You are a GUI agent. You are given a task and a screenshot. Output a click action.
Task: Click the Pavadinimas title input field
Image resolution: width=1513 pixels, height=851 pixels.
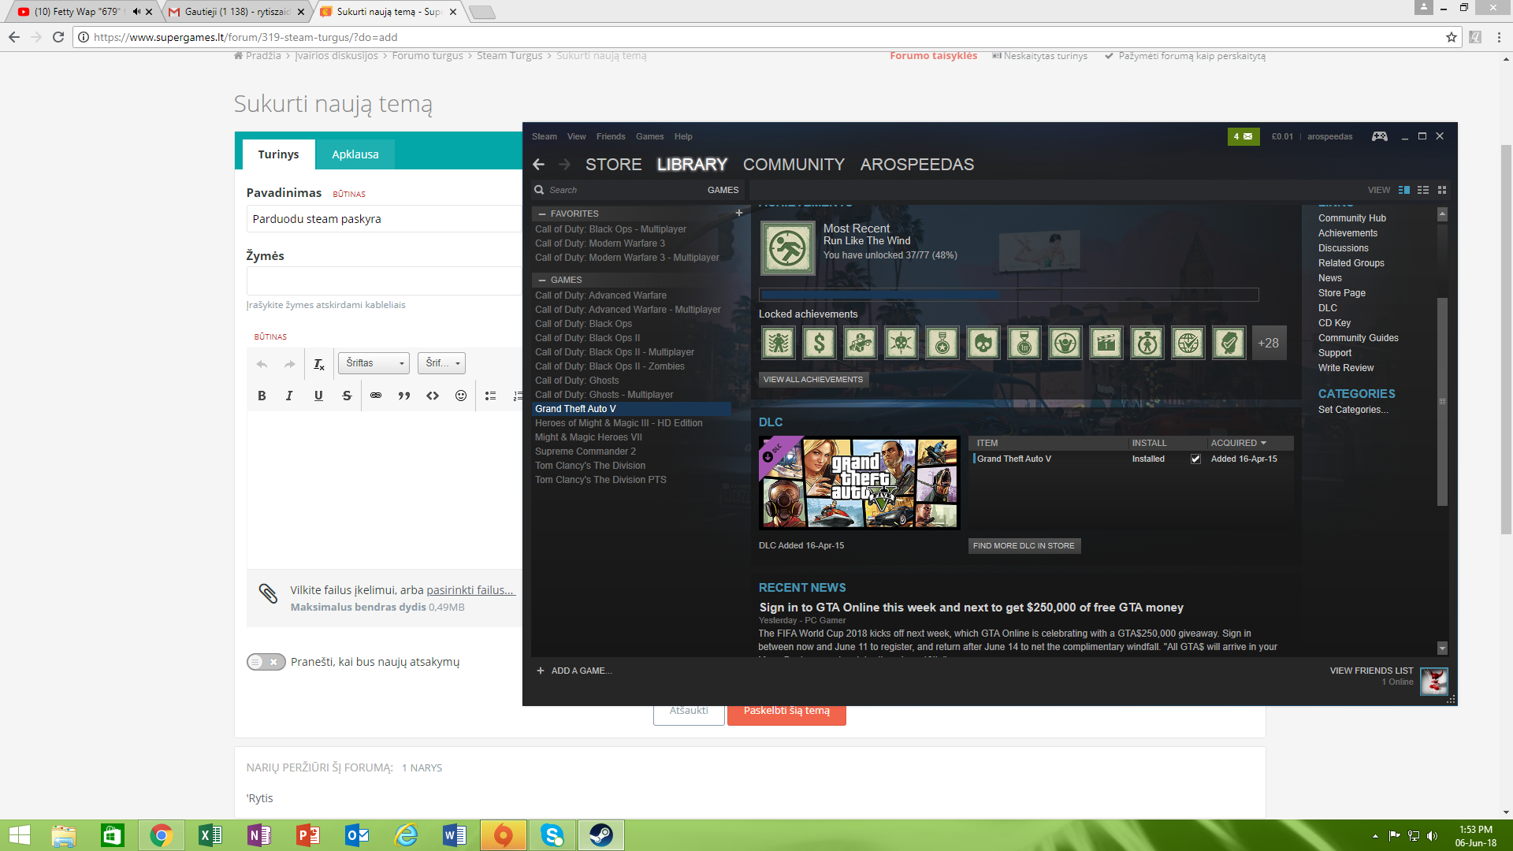click(x=385, y=219)
